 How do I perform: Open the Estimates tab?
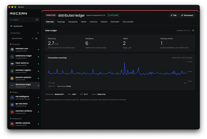pos(115,22)
